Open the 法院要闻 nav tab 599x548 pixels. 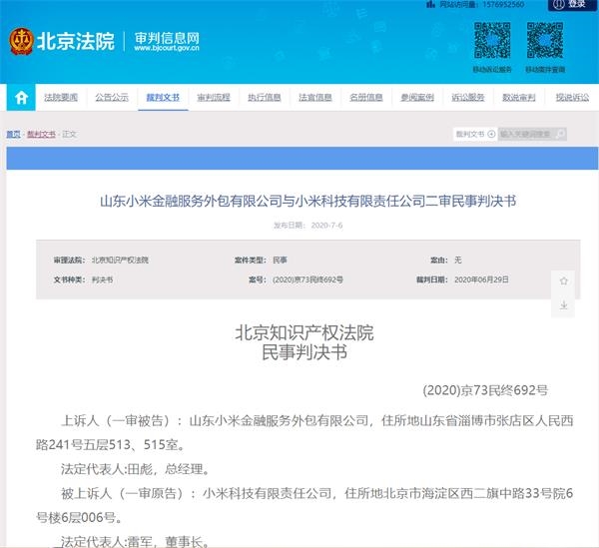(61, 98)
